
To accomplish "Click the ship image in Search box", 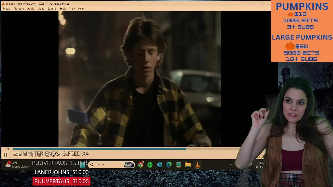I will pos(129,165).
